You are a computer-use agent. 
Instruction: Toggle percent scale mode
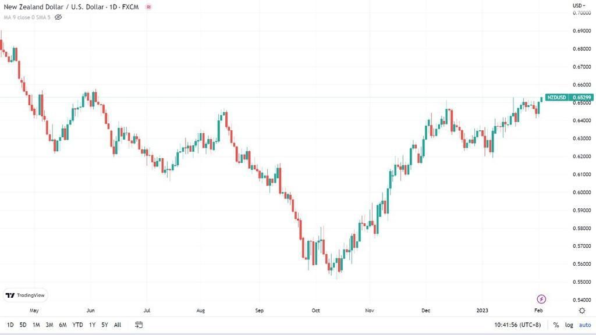point(556,325)
